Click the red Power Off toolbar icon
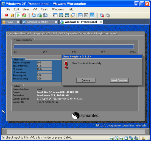Image resolution: width=151 pixels, height=141 pixels. pos(6,15)
